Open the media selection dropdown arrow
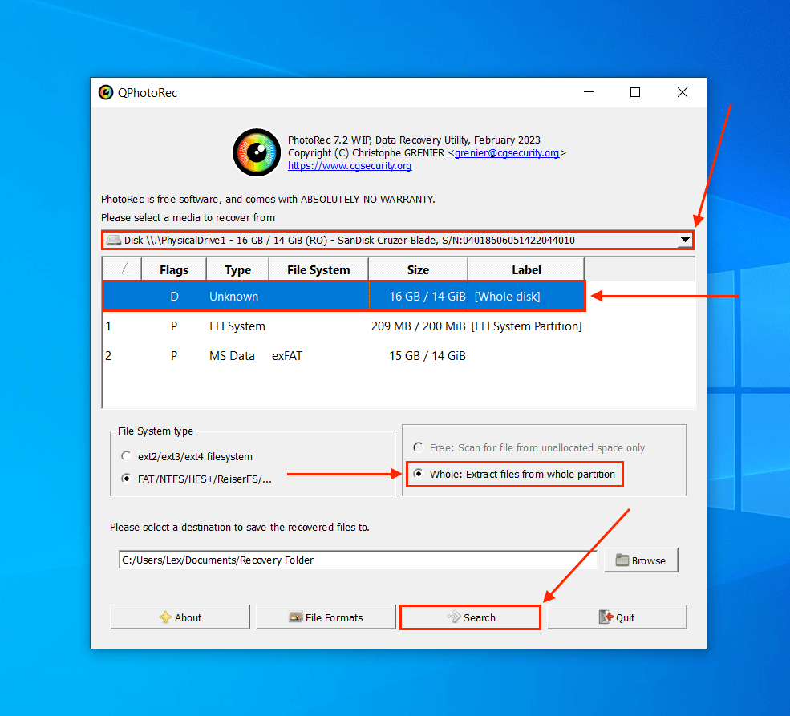The width and height of the screenshot is (790, 716). 685,241
